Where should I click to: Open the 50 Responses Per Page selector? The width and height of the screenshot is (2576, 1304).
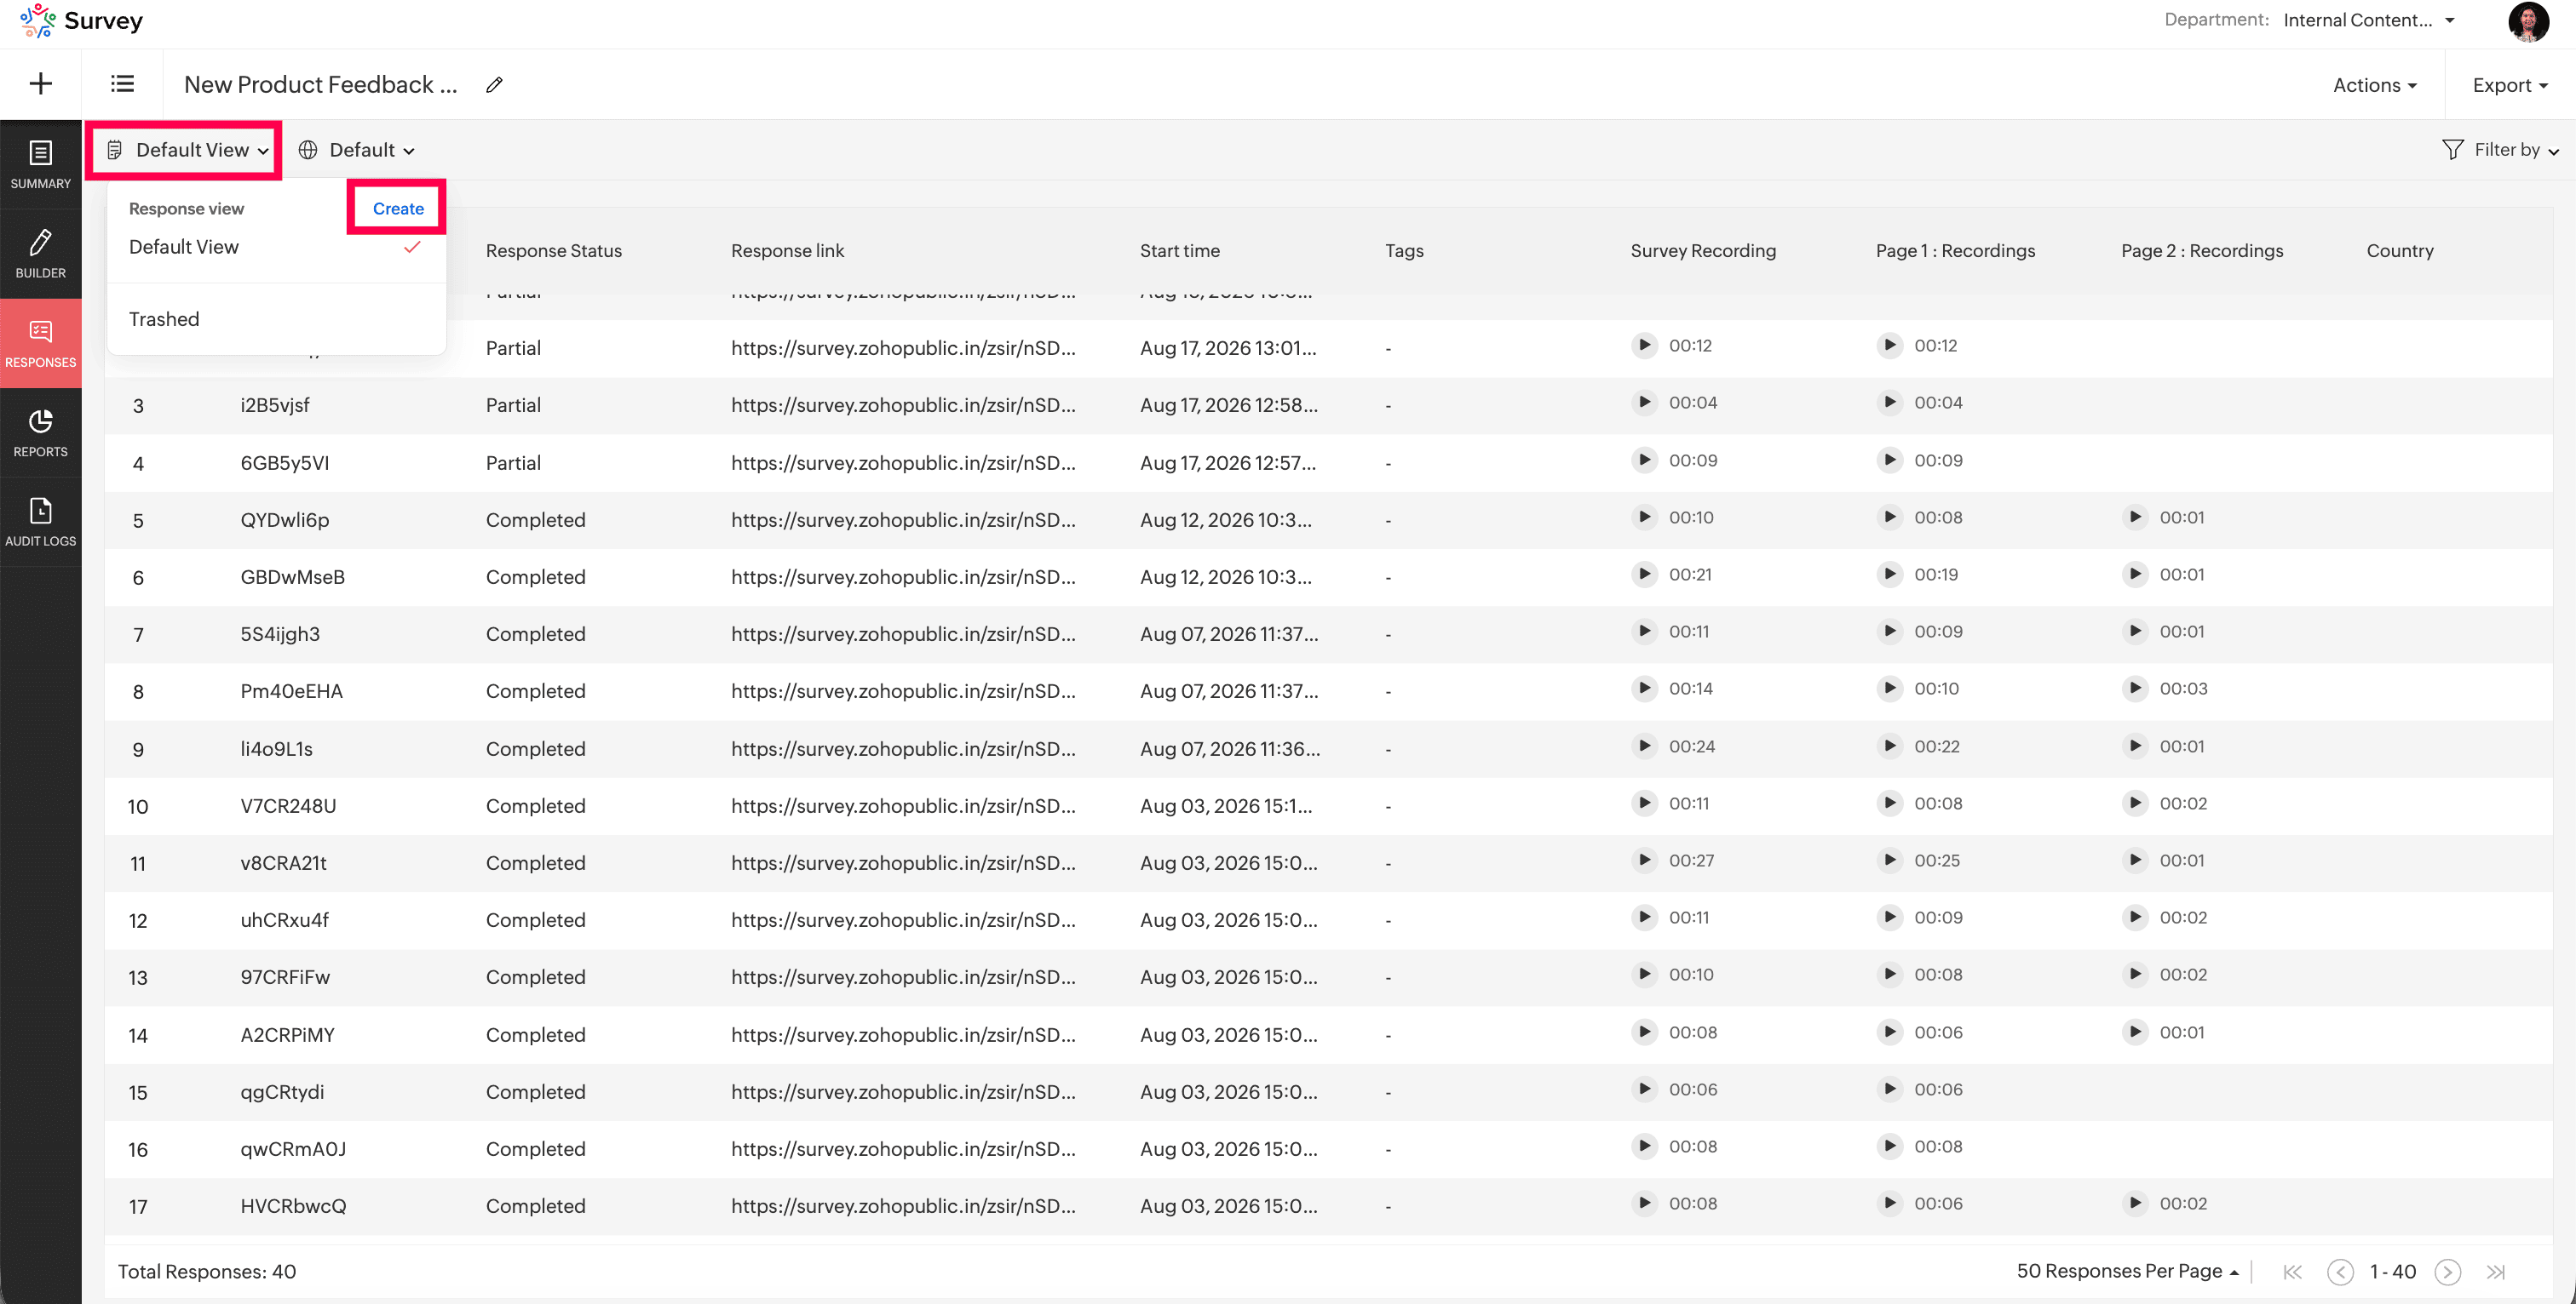click(x=2128, y=1271)
